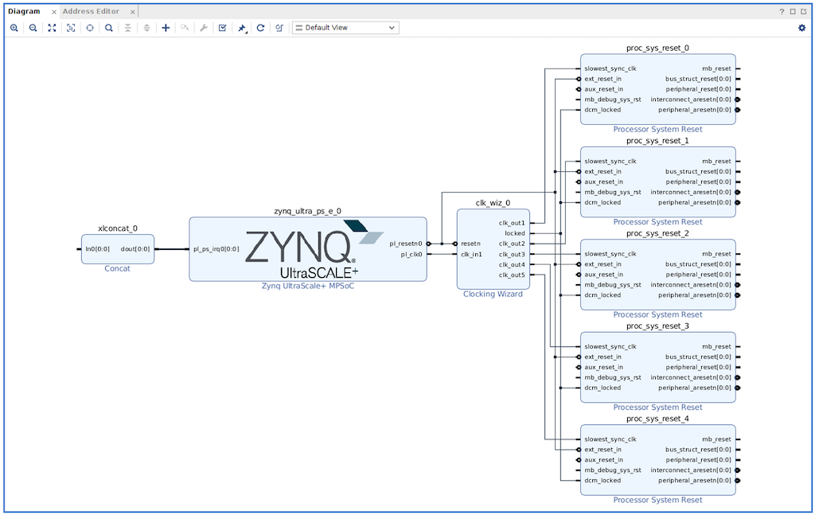The image size is (815, 515).
Task: Float the diagram panel in a new window
Action: (803, 11)
